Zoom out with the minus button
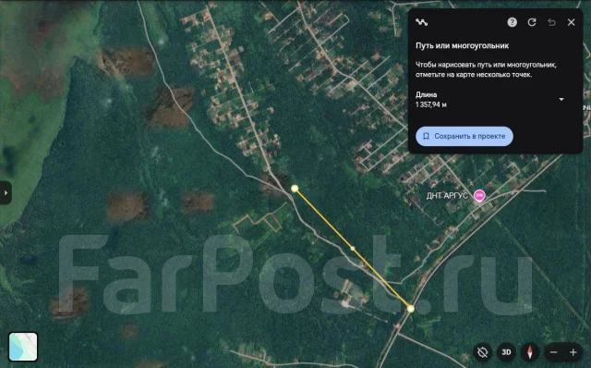This screenshot has width=591, height=368. tap(554, 352)
